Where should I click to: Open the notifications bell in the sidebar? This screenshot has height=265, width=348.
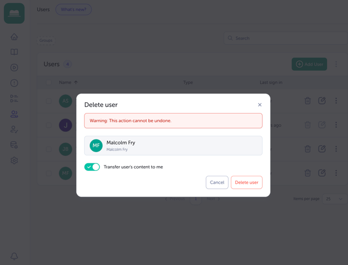(14, 256)
